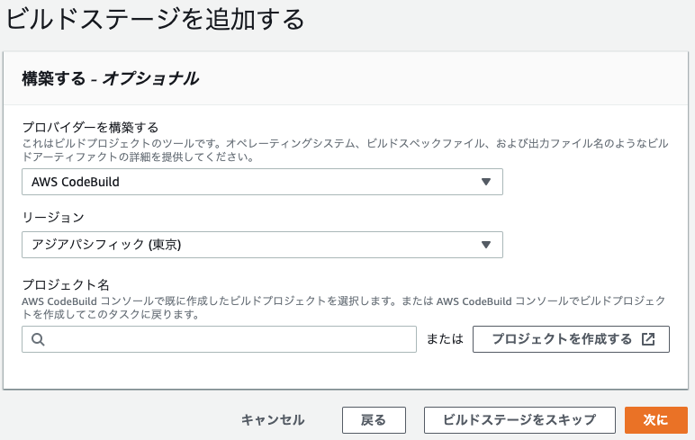Click the プロバイダーを構築する label
The image size is (695, 440).
90,128
